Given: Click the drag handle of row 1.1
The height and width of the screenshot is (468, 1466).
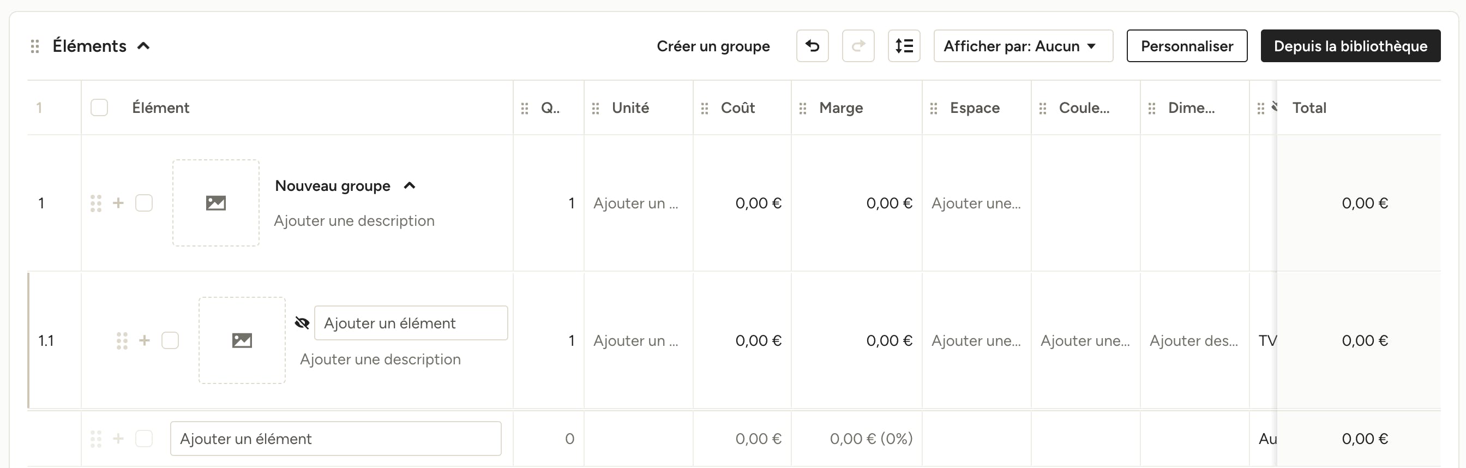Looking at the screenshot, I should pos(122,340).
